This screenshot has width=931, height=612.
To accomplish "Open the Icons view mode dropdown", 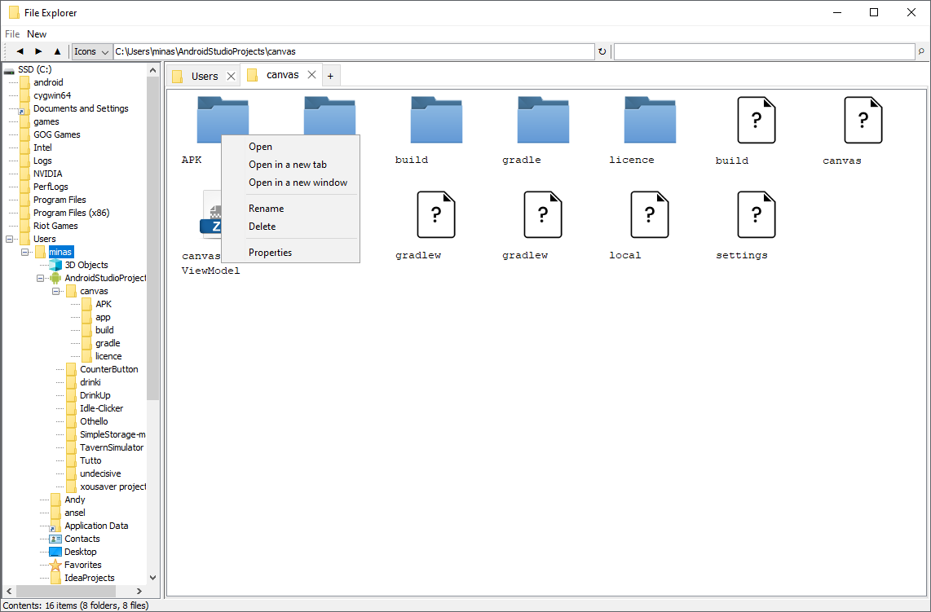I will 90,51.
